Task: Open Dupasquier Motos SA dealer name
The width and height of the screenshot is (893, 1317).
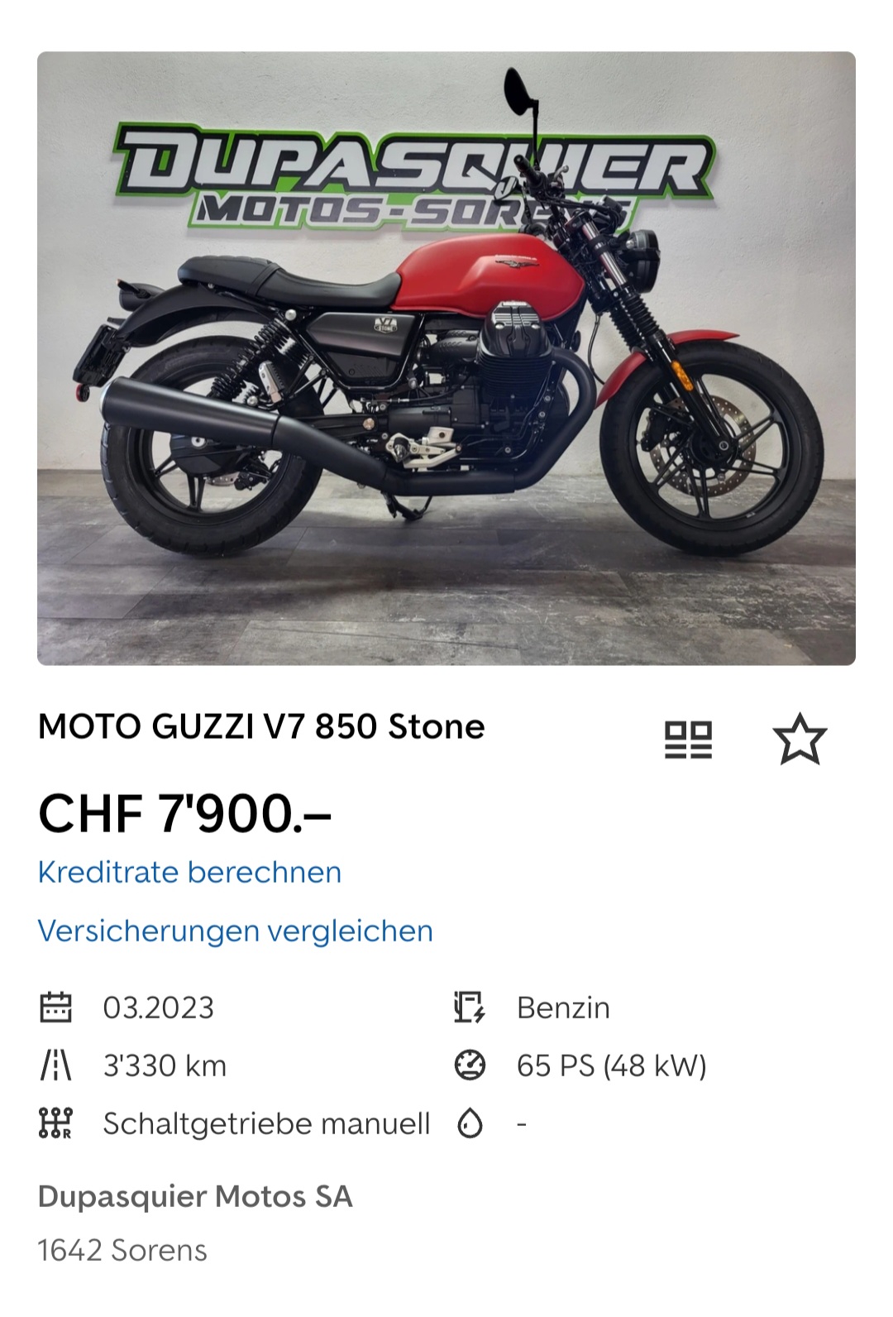Action: [x=195, y=1196]
